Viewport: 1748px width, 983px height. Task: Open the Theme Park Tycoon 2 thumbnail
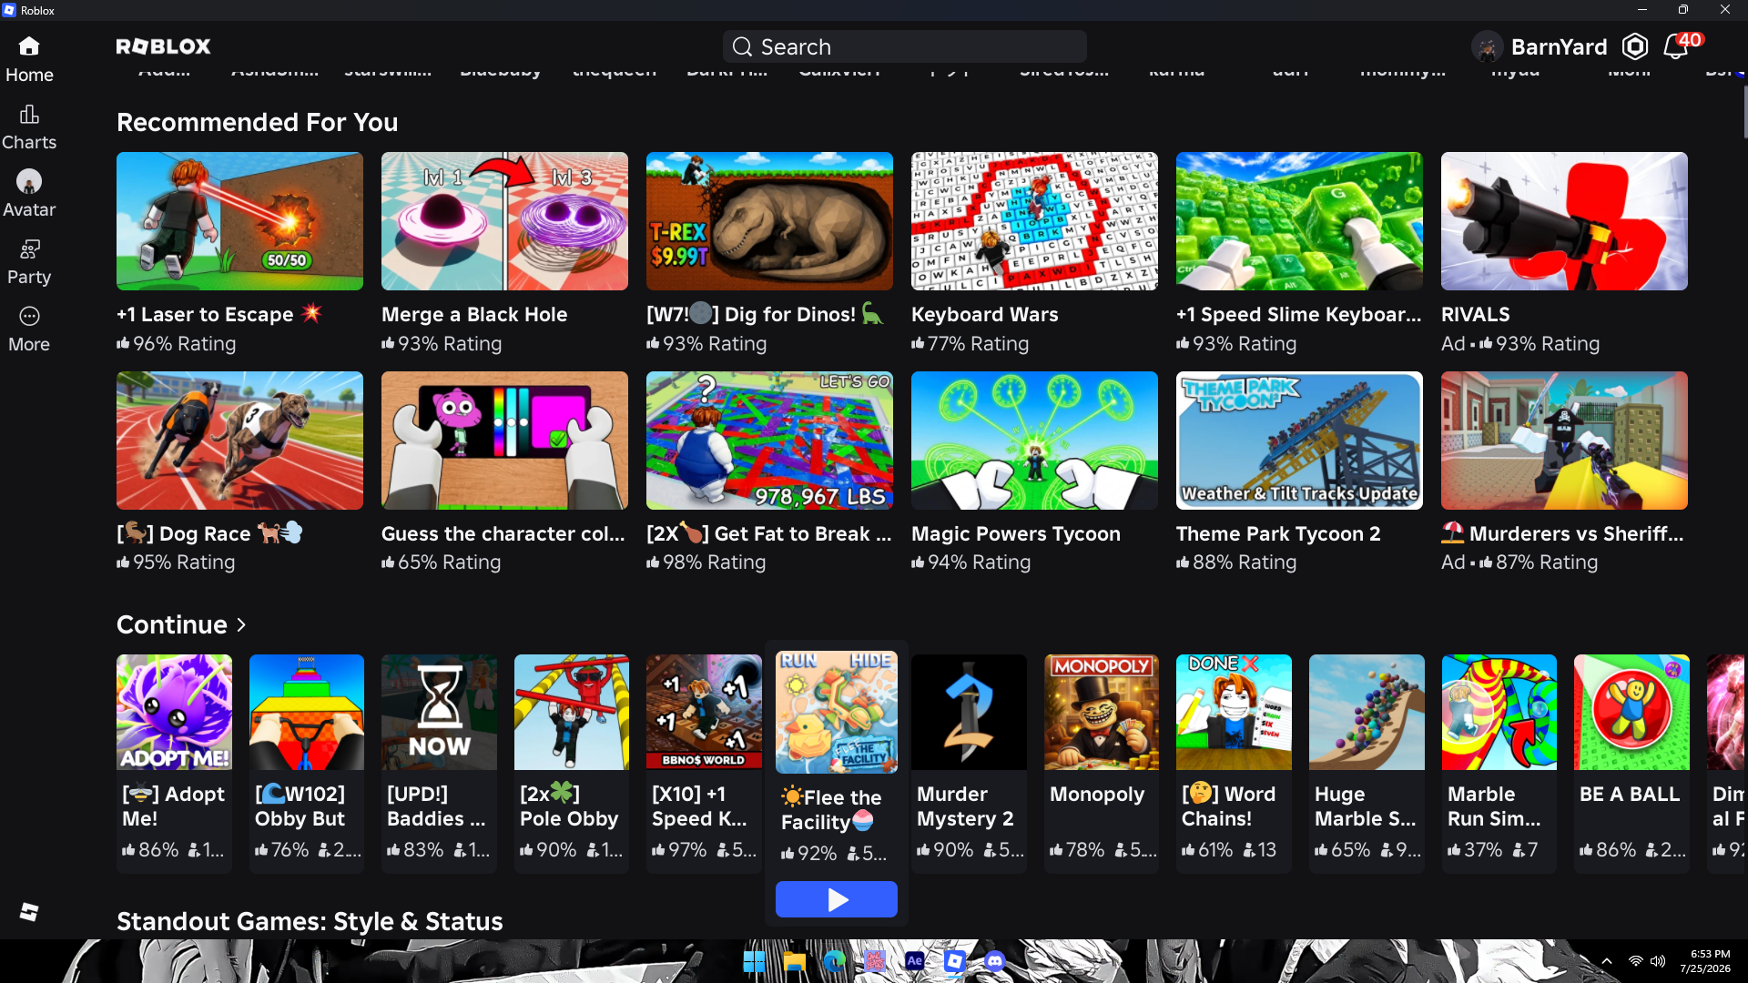point(1299,441)
